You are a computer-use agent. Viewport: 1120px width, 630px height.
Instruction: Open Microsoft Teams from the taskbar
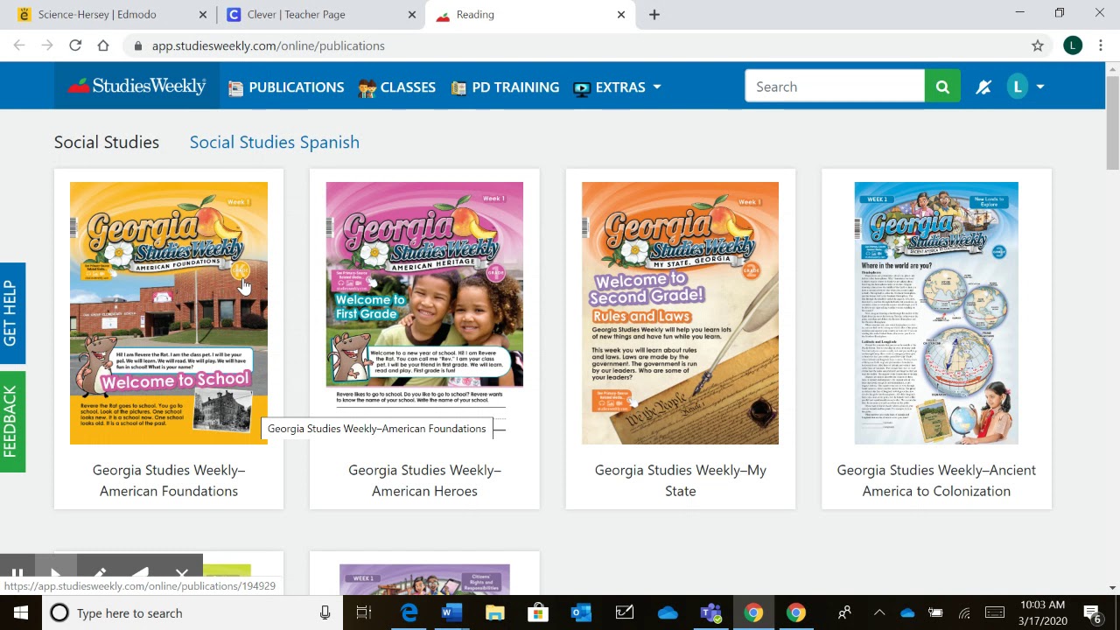pyautogui.click(x=710, y=612)
